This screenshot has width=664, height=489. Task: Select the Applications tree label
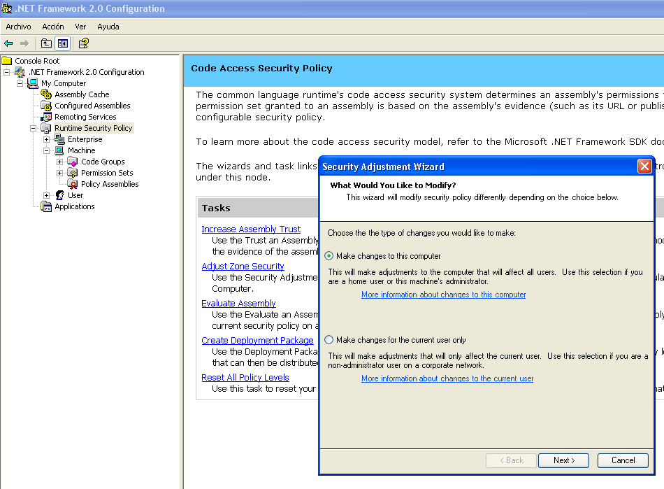75,206
